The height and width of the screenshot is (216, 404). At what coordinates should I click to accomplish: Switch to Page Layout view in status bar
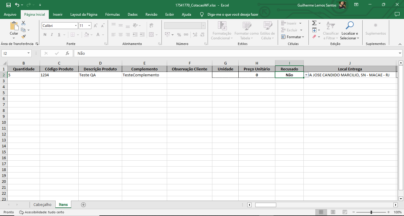(333, 212)
